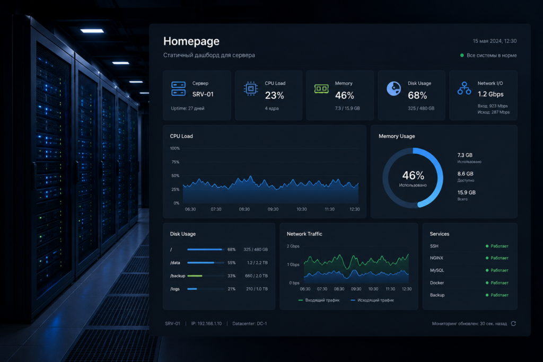Click the /logs disk usage bar

tap(206, 289)
